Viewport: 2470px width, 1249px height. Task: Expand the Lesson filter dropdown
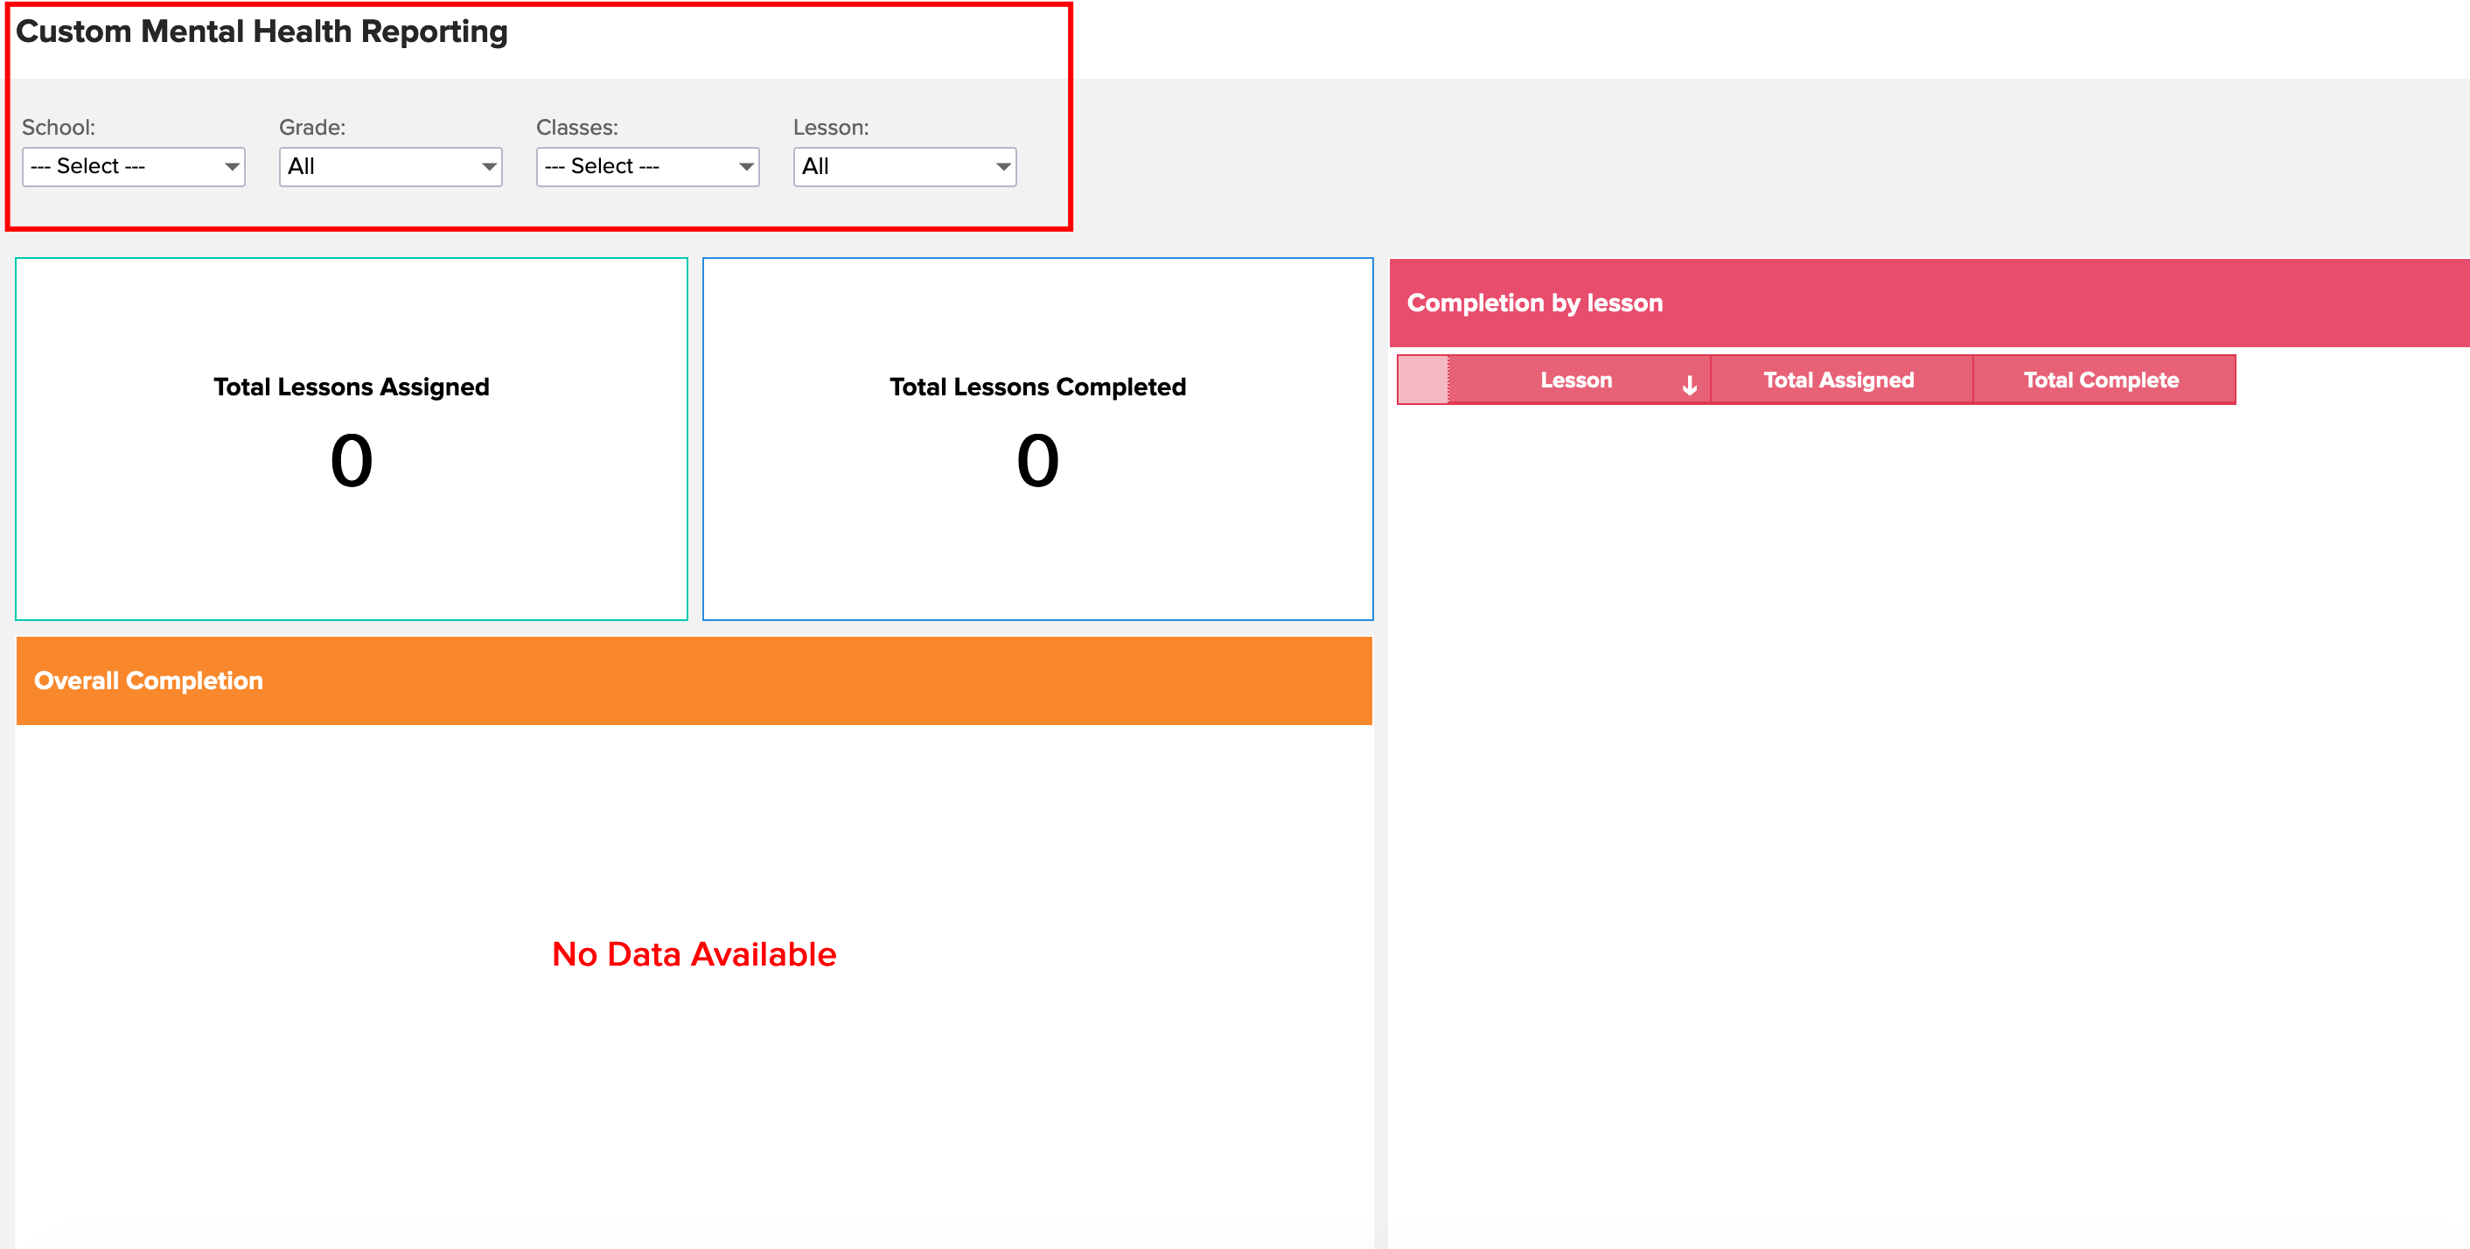(904, 167)
